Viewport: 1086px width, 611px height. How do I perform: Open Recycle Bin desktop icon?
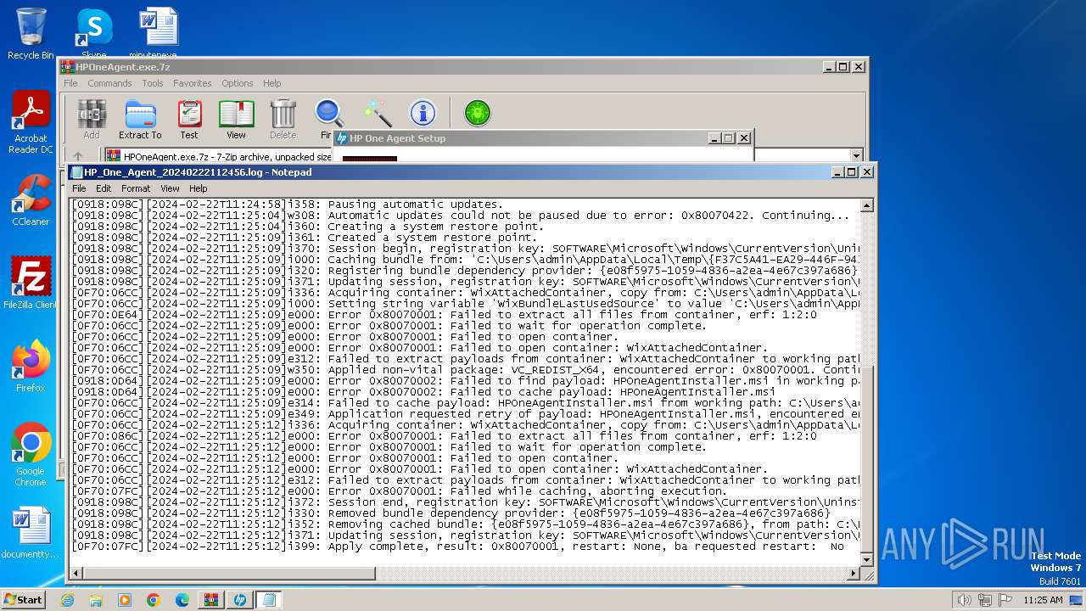[x=31, y=34]
